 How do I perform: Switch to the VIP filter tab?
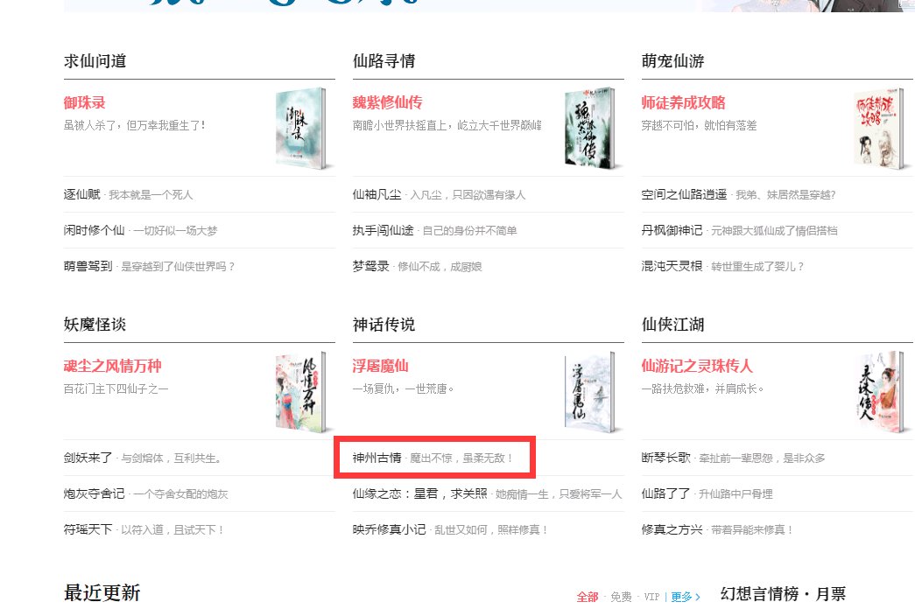[x=651, y=597]
